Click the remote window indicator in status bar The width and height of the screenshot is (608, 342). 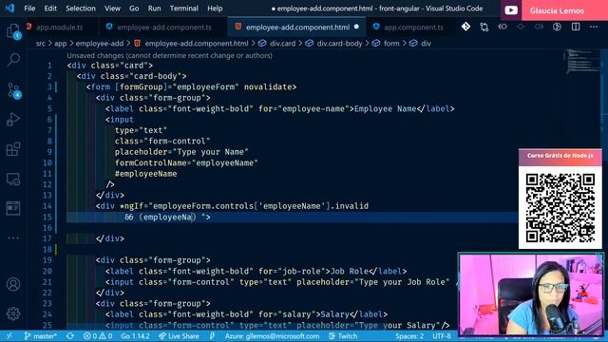[9, 336]
